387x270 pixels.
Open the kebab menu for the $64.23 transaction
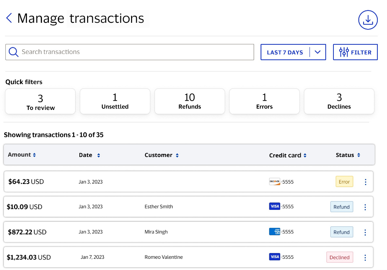[x=365, y=182]
